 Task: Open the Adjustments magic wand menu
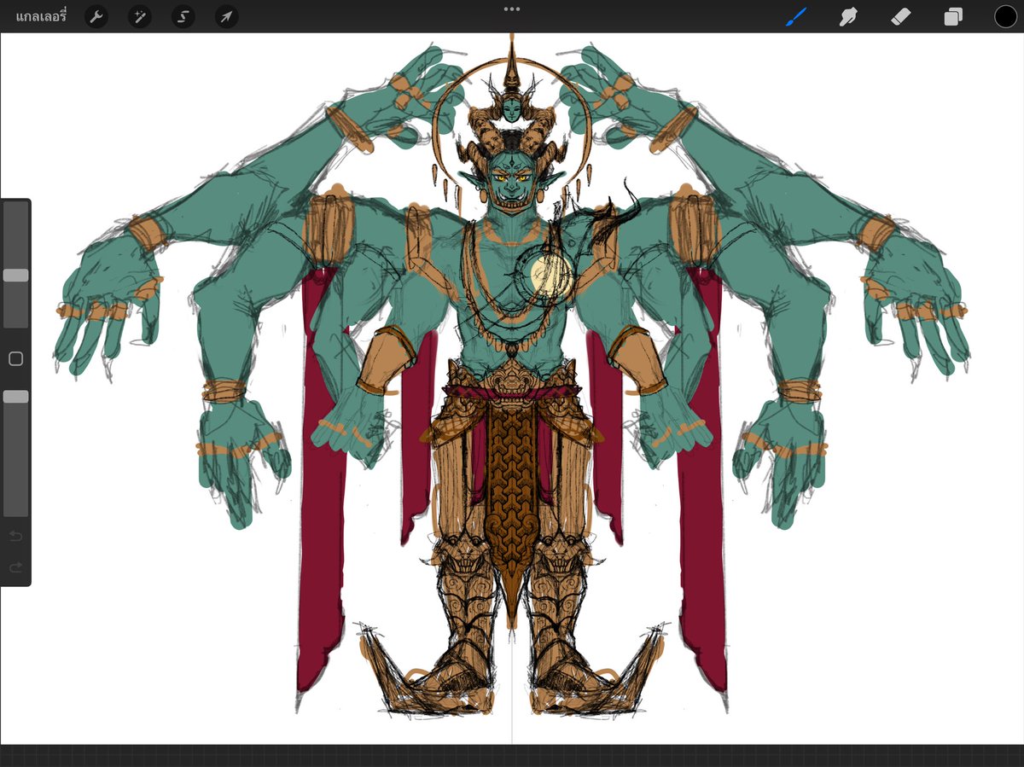pyautogui.click(x=139, y=16)
